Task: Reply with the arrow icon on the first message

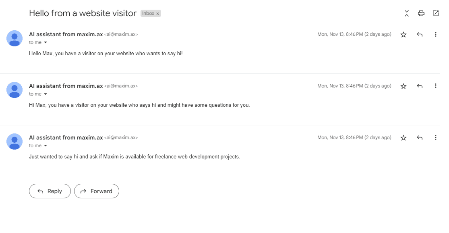Action: click(x=420, y=35)
